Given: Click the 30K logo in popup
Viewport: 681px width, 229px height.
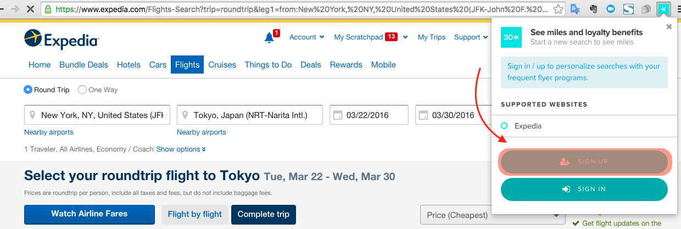Looking at the screenshot, I should coord(511,37).
